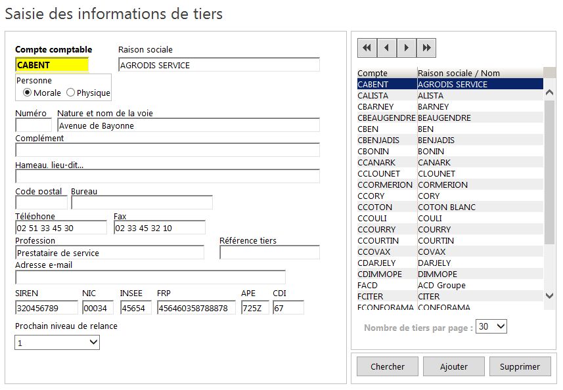Go to the first page of tiers
This screenshot has height=390, width=563.
(x=367, y=48)
